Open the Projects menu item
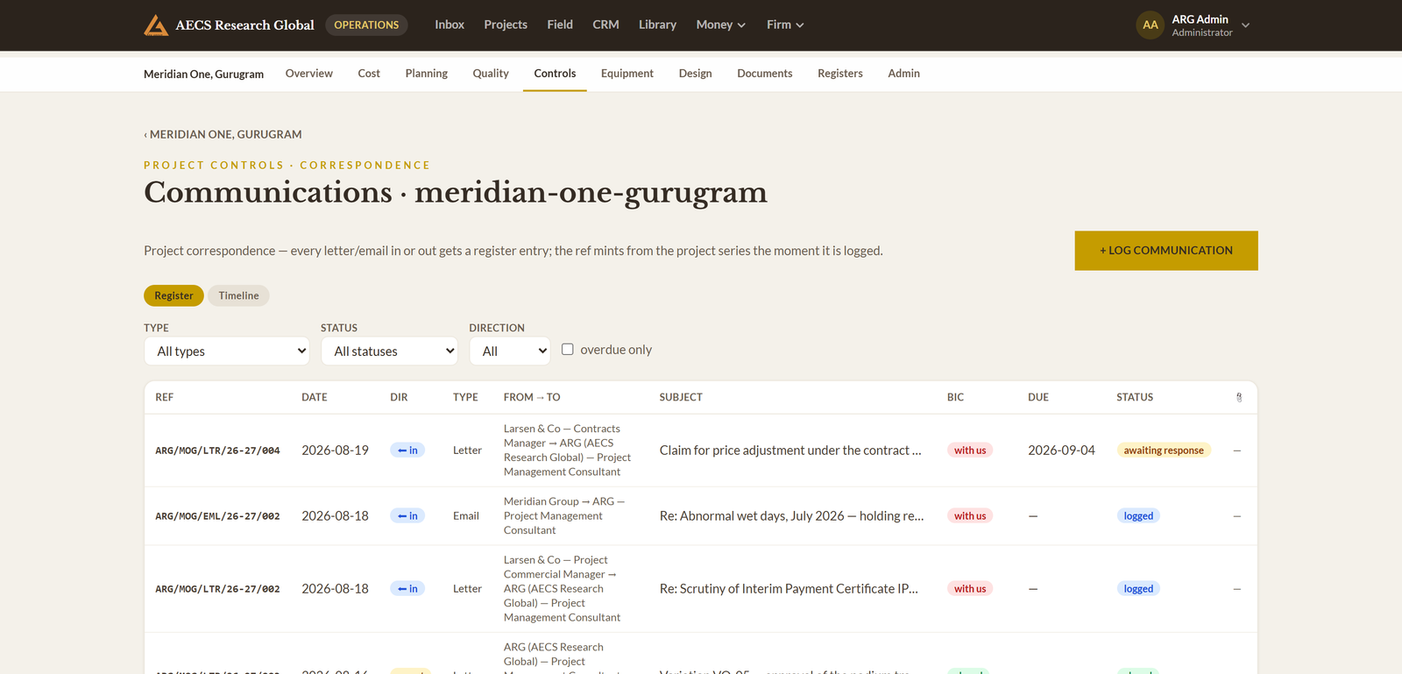 coord(506,25)
